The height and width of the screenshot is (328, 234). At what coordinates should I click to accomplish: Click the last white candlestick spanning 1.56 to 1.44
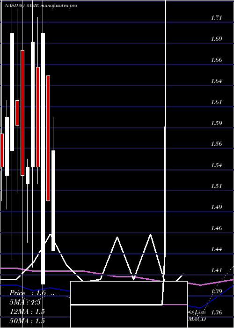53,201
